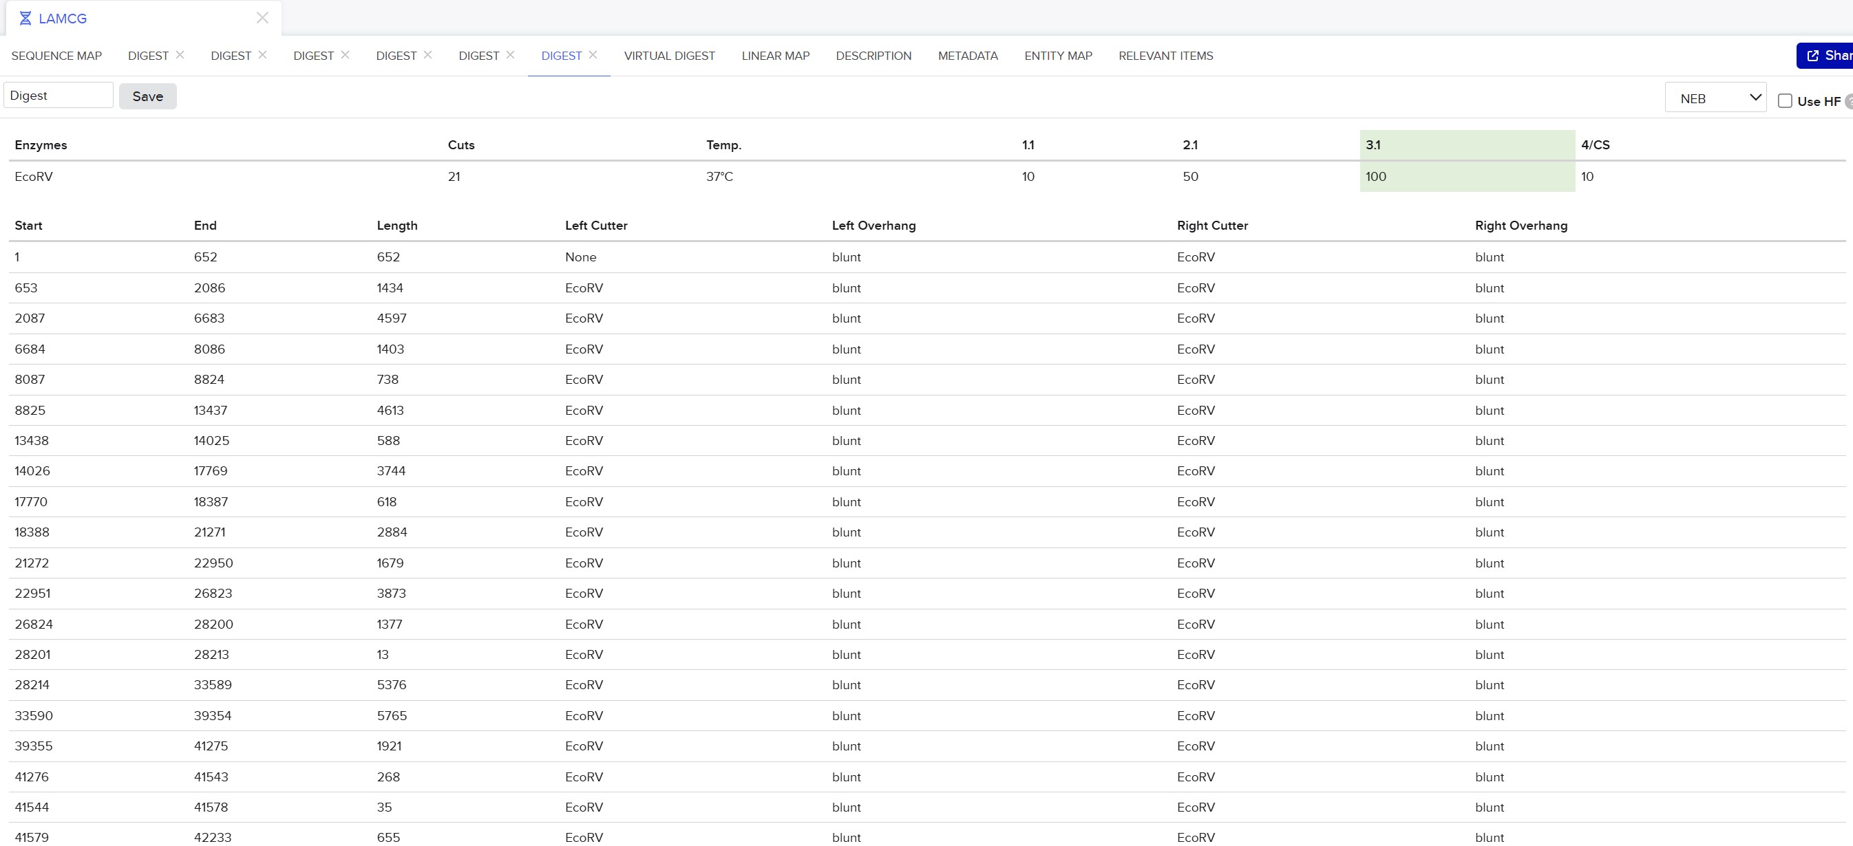Close the third DIGEST tab
This screenshot has height=846, width=1853.
click(x=346, y=54)
